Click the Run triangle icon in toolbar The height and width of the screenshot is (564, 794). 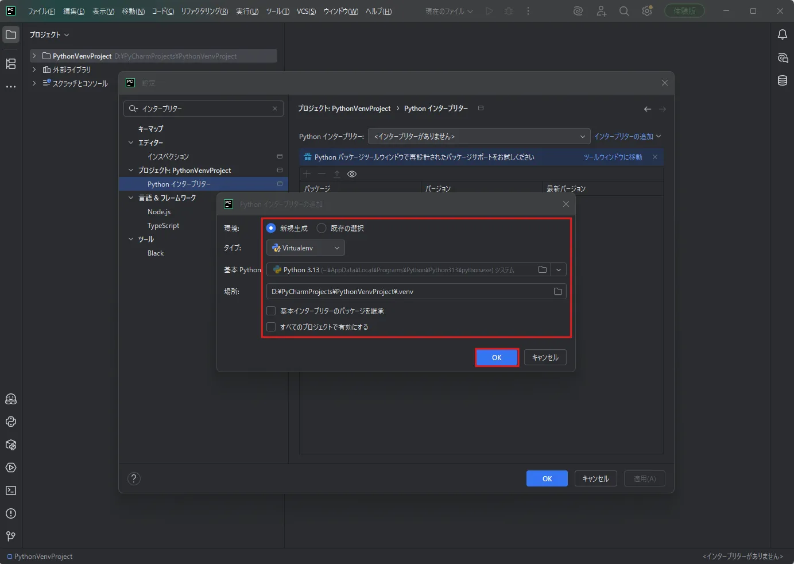[x=489, y=11]
